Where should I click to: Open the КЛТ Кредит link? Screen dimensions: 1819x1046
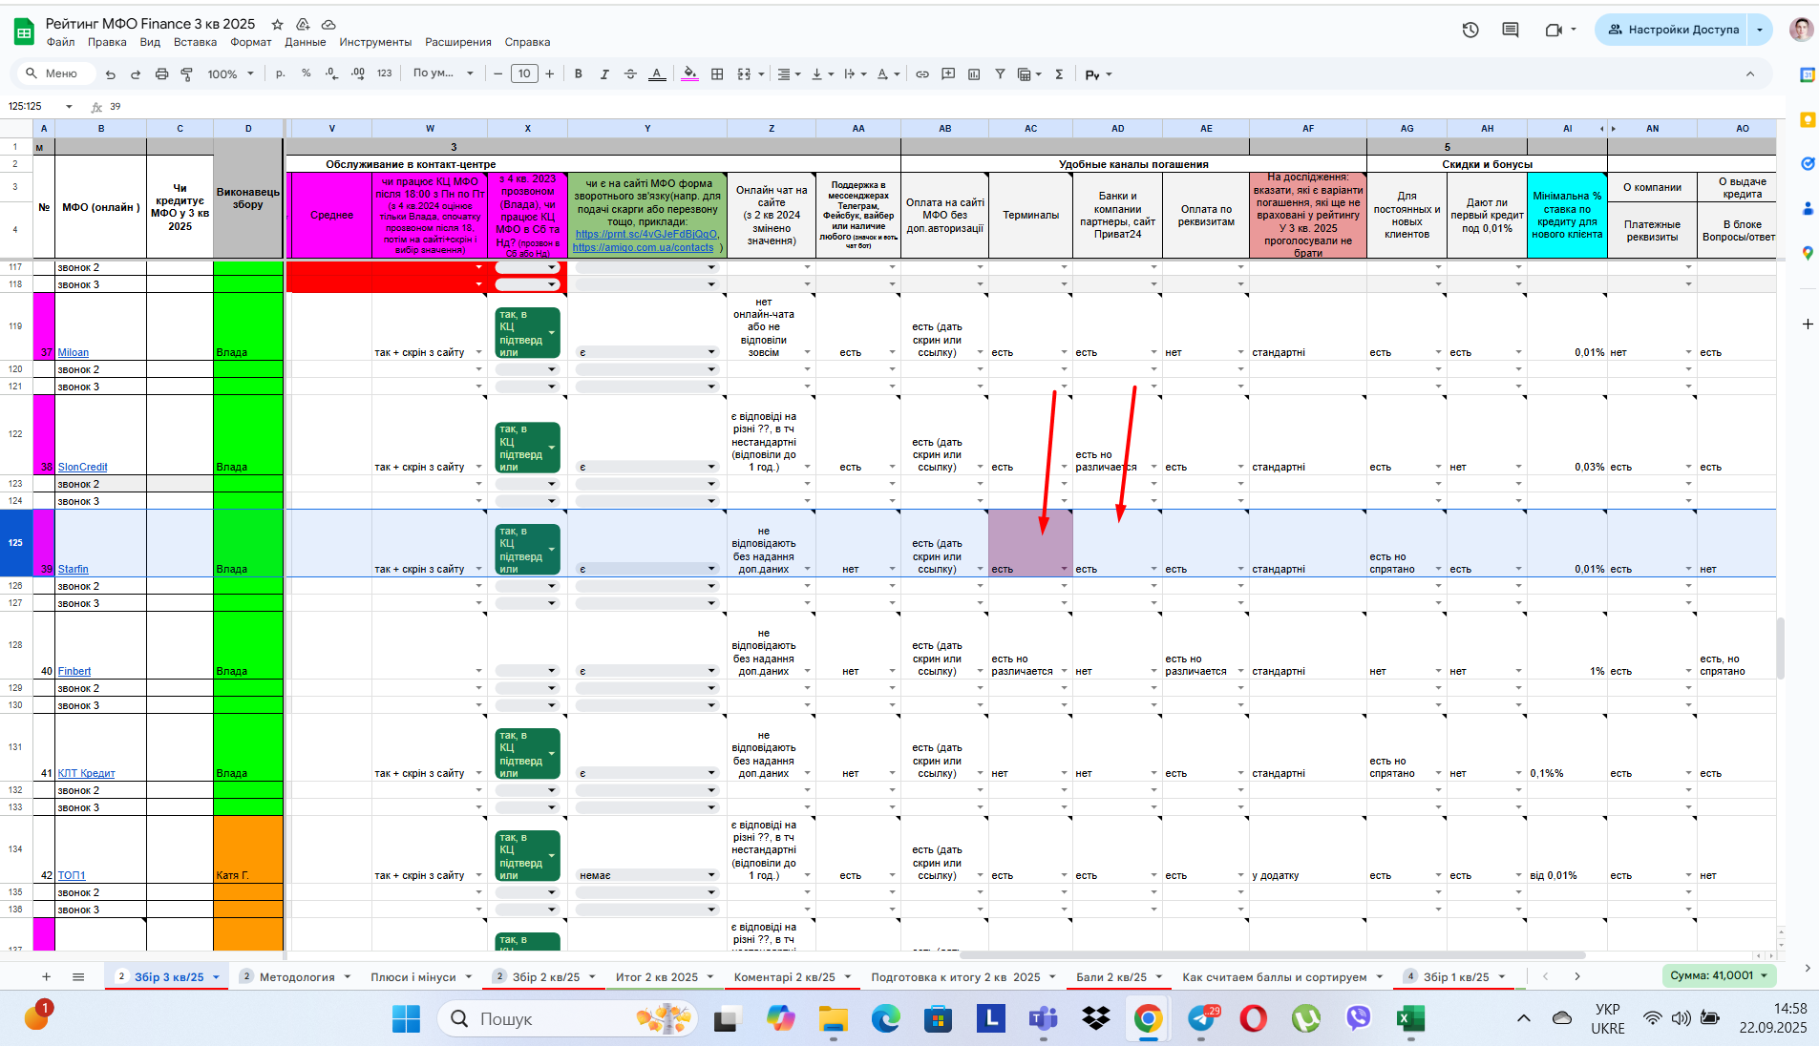click(x=87, y=773)
